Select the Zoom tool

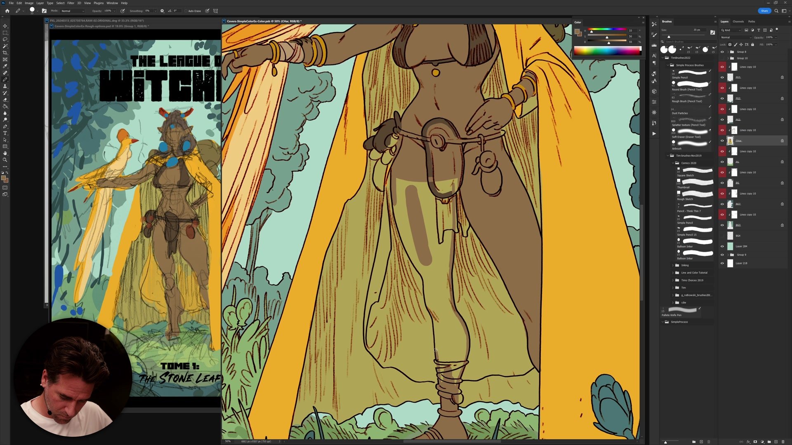pyautogui.click(x=5, y=160)
